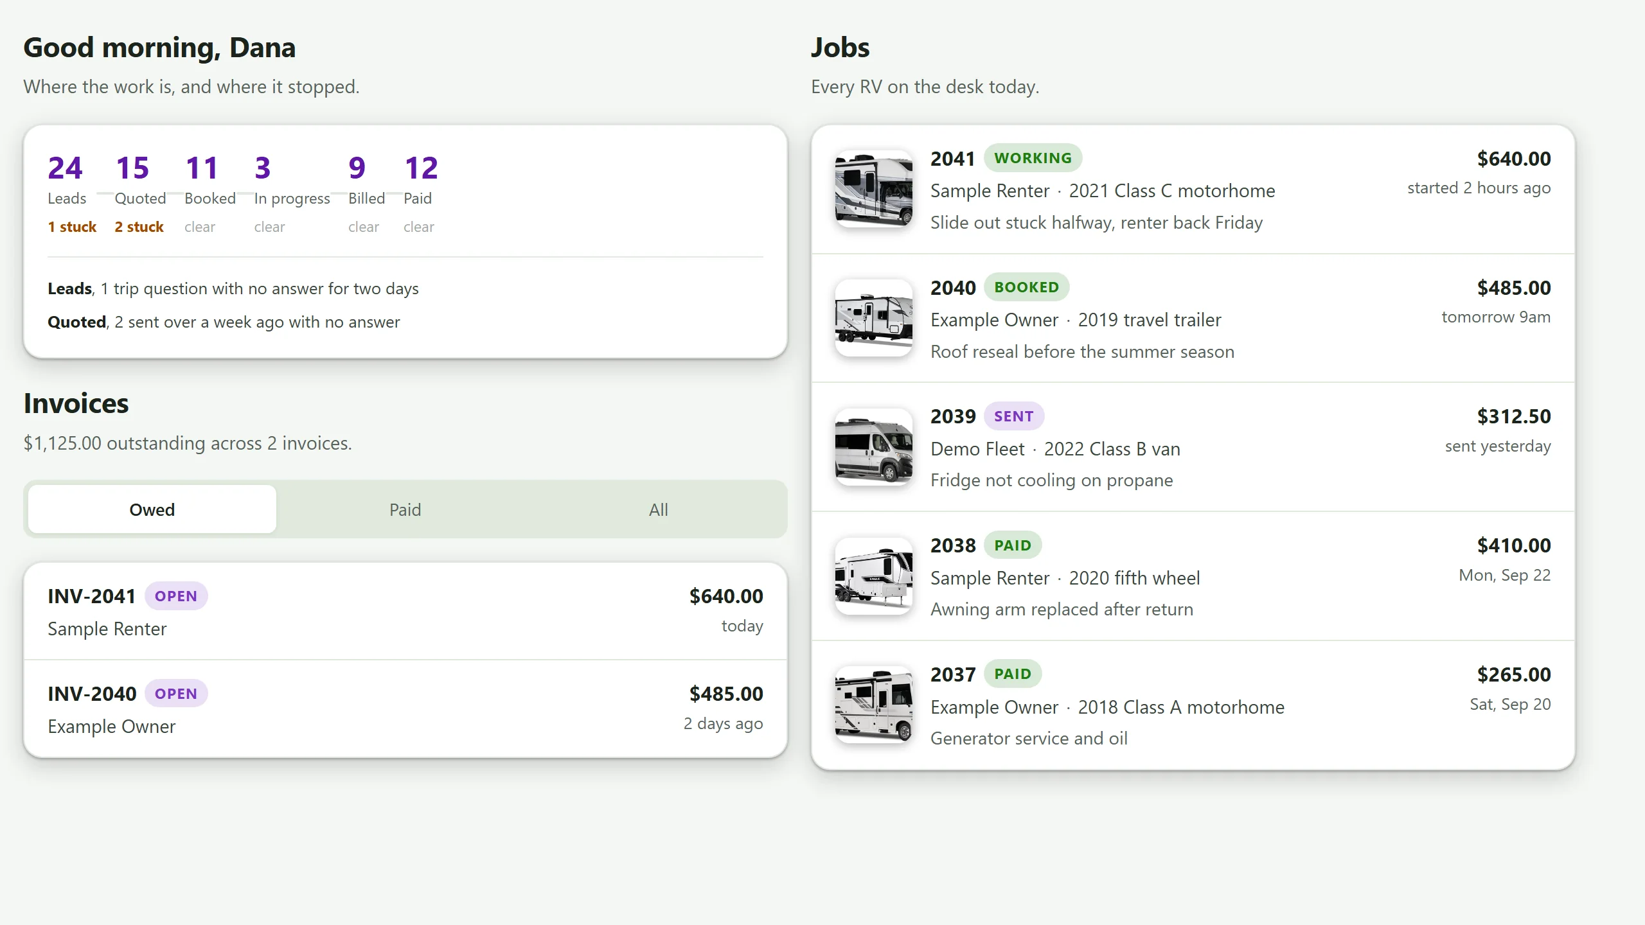Click the OPEN badge on INV-2040
This screenshot has width=1645, height=925.
(176, 694)
